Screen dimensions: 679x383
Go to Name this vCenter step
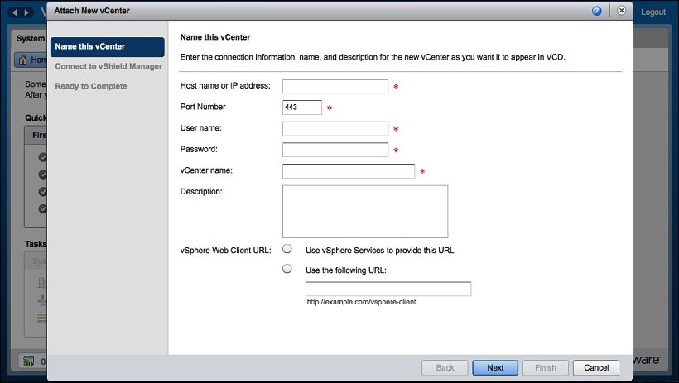(x=107, y=47)
